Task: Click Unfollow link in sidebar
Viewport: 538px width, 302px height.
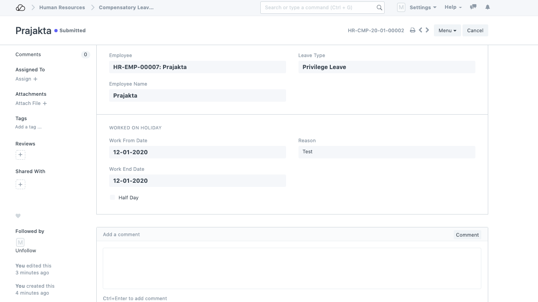Action: pyautogui.click(x=26, y=250)
